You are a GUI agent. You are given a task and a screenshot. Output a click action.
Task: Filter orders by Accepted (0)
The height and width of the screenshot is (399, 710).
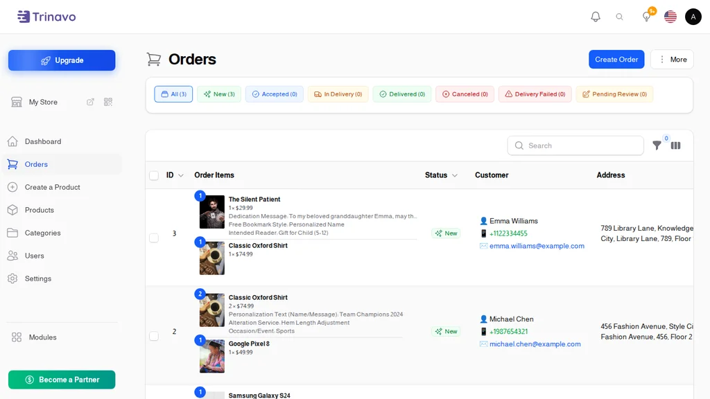click(275, 94)
